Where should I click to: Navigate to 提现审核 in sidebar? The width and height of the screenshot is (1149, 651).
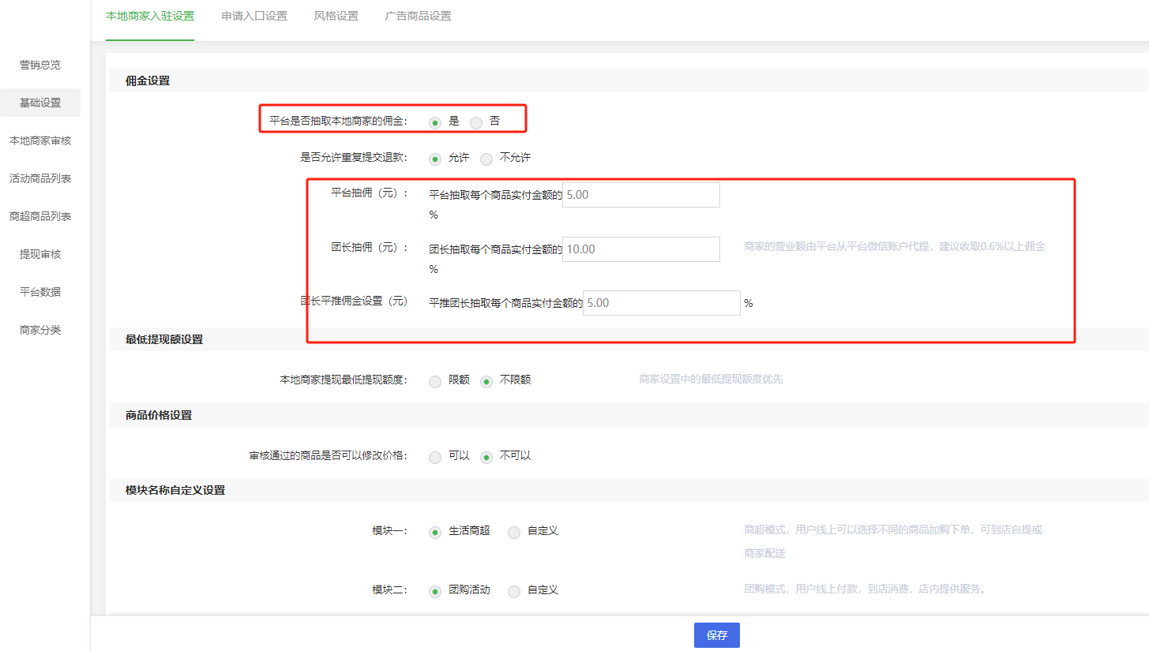coord(40,254)
